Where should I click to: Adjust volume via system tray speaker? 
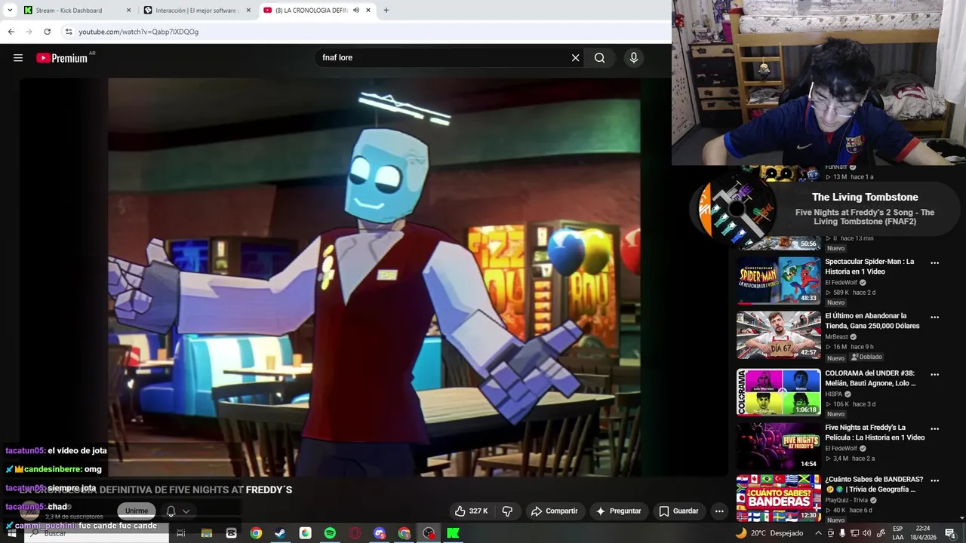coord(866,533)
